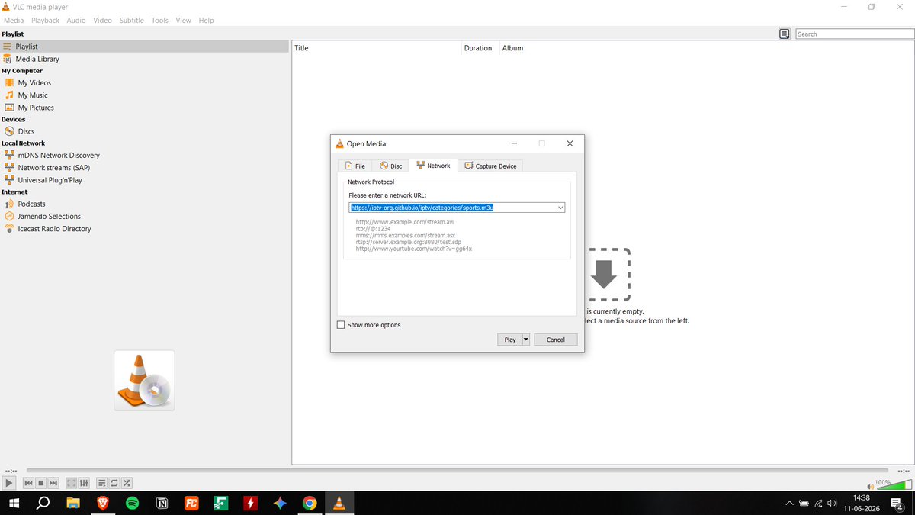Click the Play playback button

(x=8, y=483)
